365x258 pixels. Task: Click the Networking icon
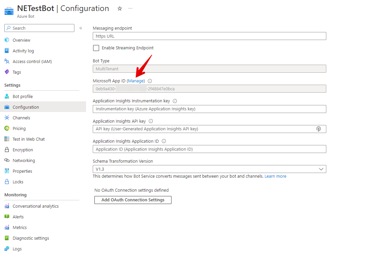tap(7, 160)
